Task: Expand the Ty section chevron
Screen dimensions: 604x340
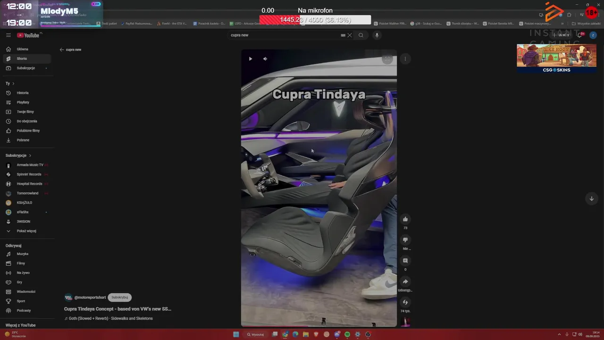Action: coord(13,84)
